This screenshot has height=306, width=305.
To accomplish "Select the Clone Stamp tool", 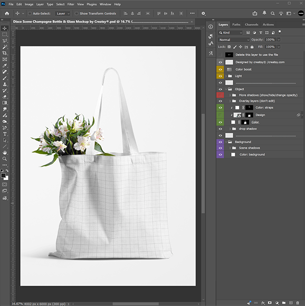I will pyautogui.click(x=5, y=85).
